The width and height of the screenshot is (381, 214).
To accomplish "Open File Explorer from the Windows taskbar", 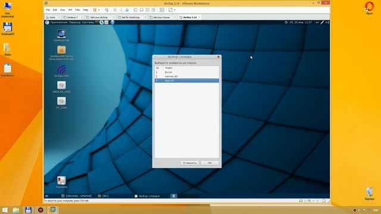I will coord(16,210).
